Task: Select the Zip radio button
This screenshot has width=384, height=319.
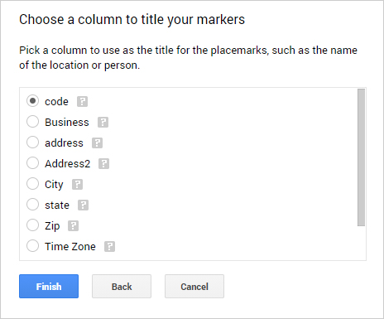Action: click(x=32, y=225)
